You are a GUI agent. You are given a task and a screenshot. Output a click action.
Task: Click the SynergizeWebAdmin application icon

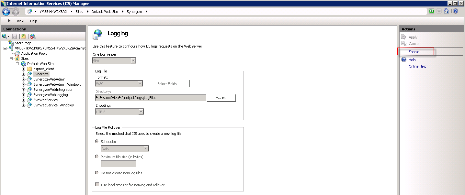29,79
